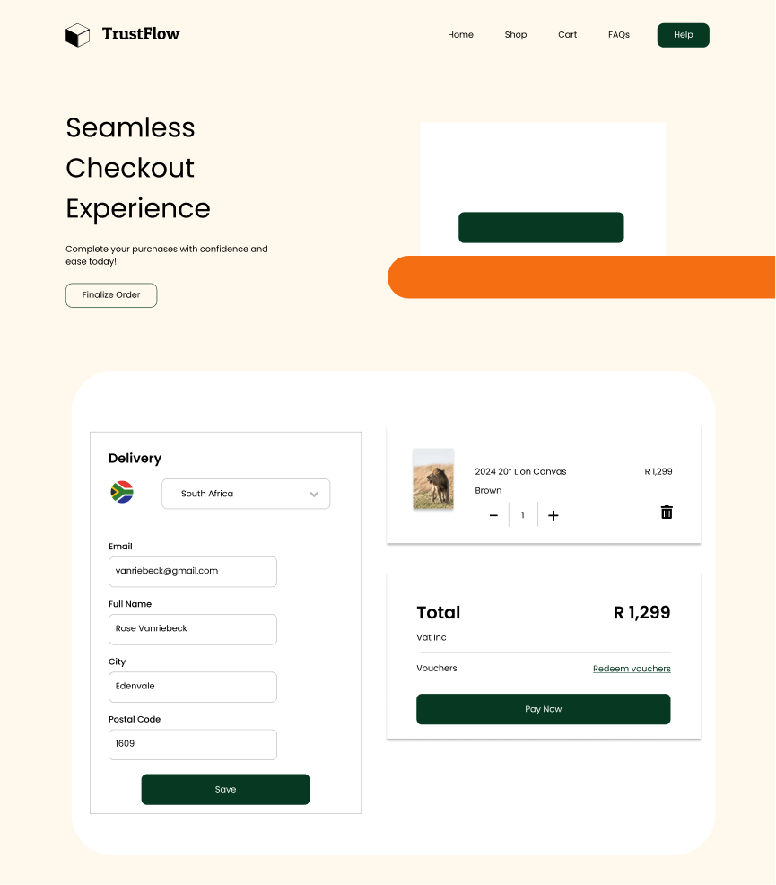Go to the FAQs section
Viewport: 776px width, 885px height.
619,35
